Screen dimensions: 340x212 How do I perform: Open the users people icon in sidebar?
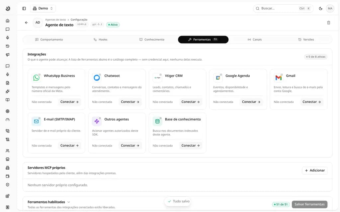8,151
